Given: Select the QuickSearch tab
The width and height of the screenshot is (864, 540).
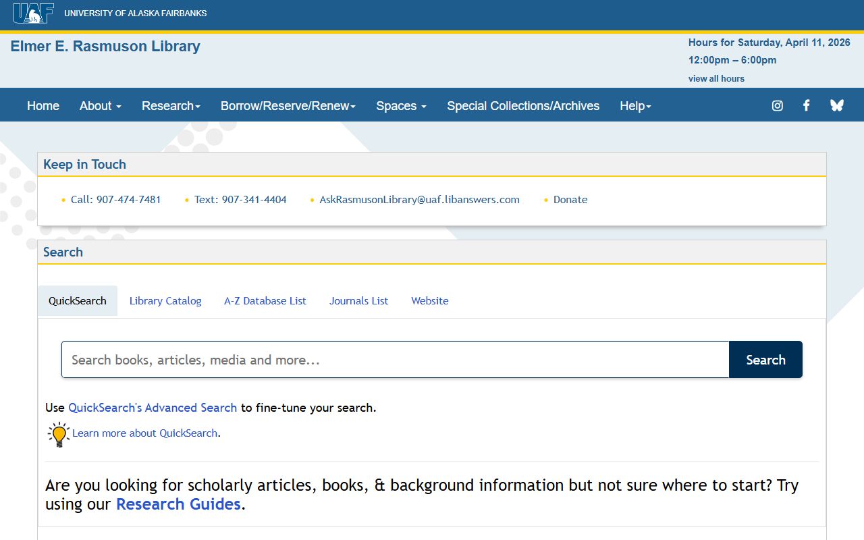Looking at the screenshot, I should [78, 301].
